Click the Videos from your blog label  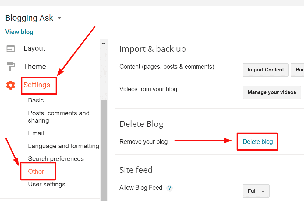click(x=148, y=89)
